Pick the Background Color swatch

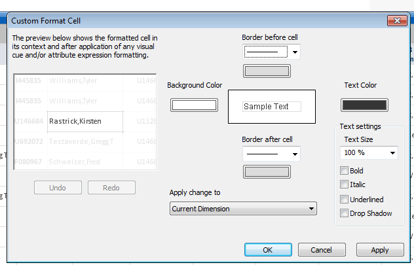pos(194,105)
